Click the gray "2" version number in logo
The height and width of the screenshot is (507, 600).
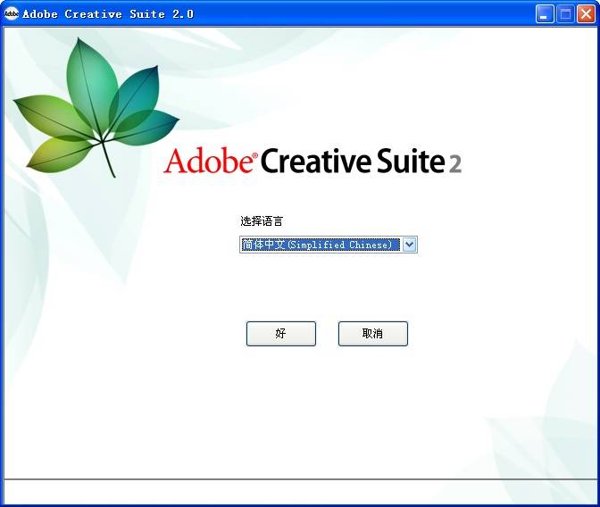click(x=454, y=163)
